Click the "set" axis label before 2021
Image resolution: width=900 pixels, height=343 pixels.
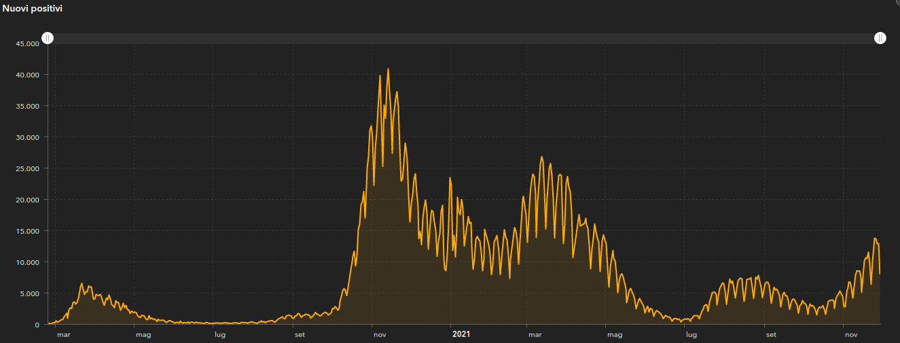click(300, 334)
